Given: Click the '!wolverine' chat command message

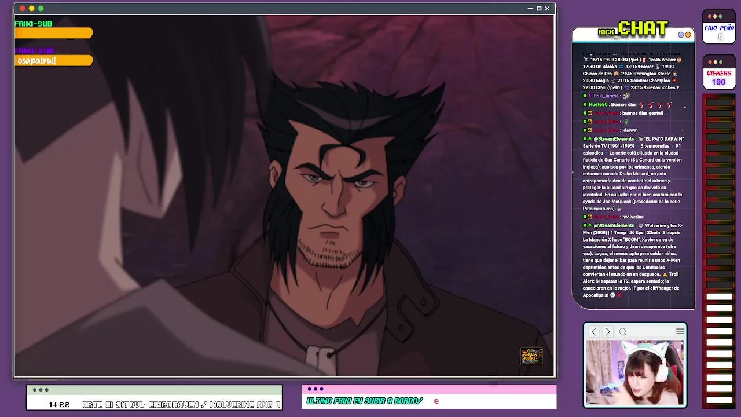Looking at the screenshot, I should coord(632,217).
